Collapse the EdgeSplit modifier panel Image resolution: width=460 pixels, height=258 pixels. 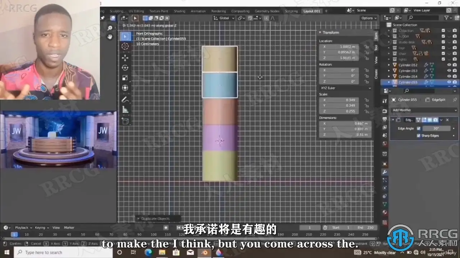click(x=393, y=120)
